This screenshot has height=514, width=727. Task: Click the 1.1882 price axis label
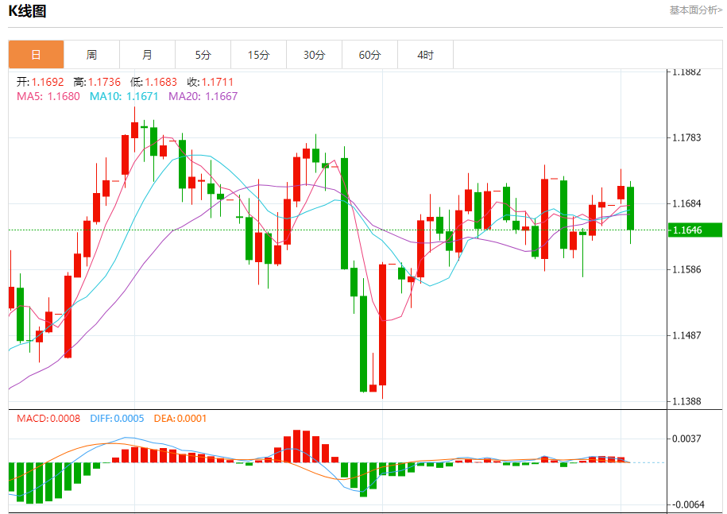tap(686, 72)
